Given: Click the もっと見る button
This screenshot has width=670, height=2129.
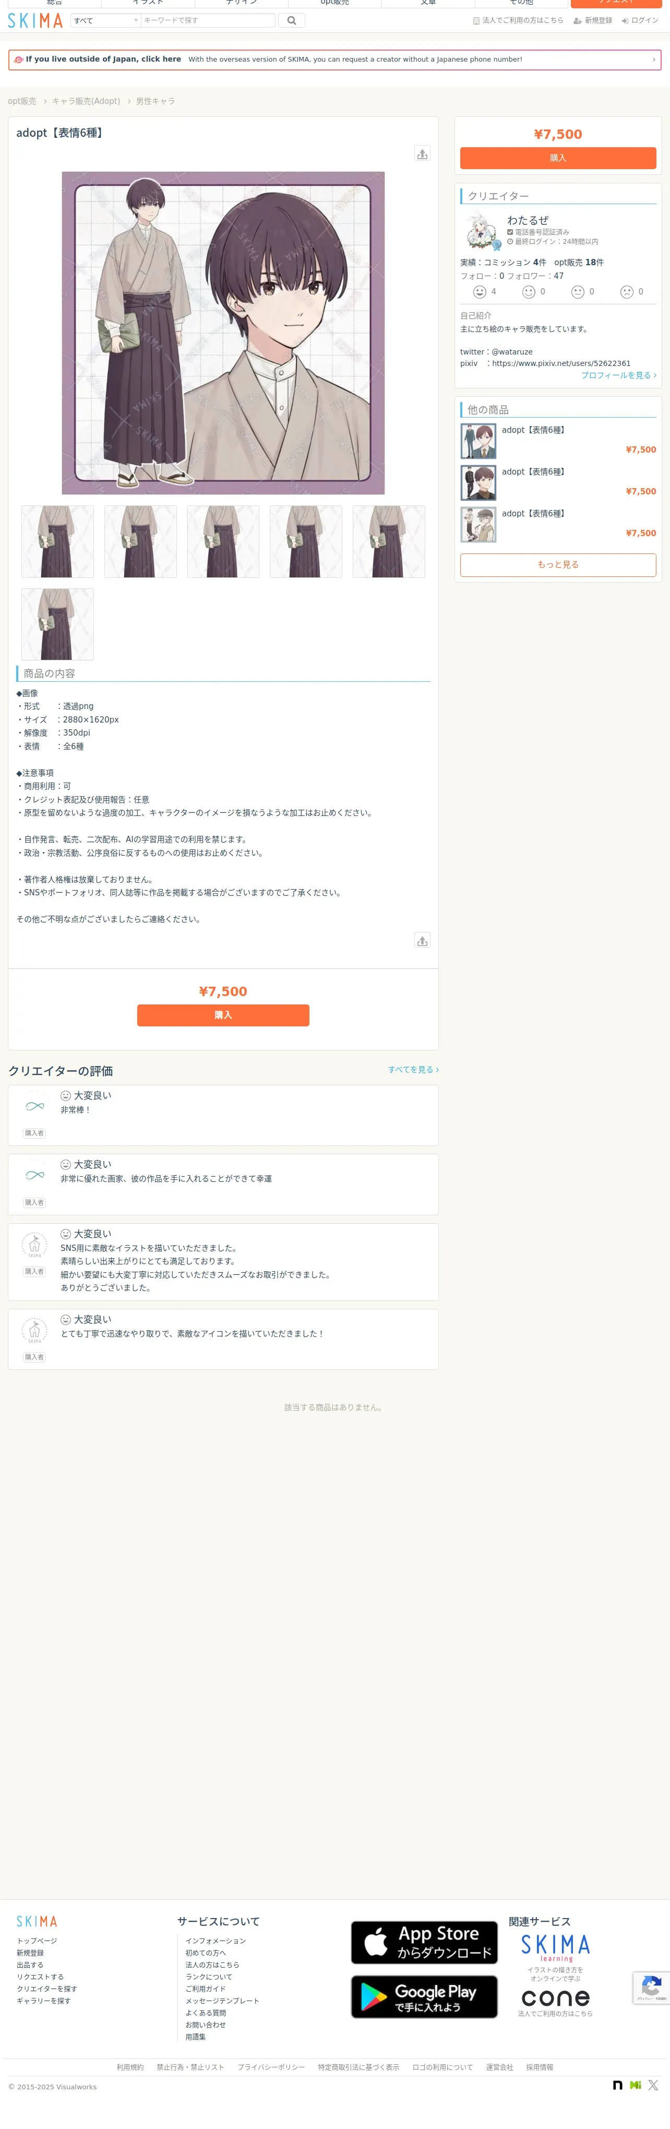Looking at the screenshot, I should click(x=558, y=564).
